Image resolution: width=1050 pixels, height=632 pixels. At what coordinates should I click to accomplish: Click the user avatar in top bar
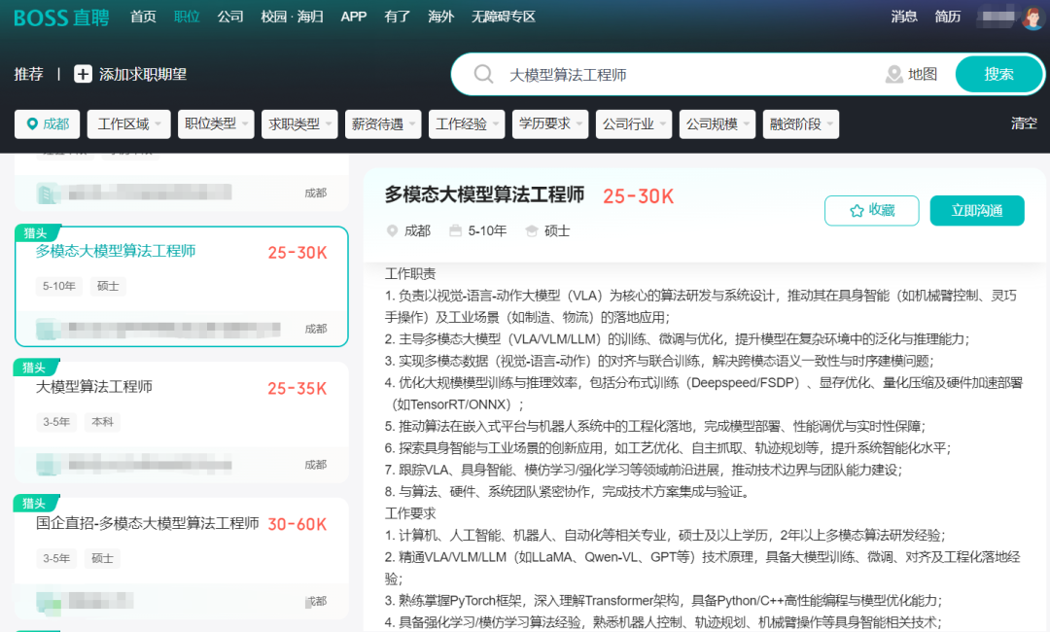pos(1033,17)
